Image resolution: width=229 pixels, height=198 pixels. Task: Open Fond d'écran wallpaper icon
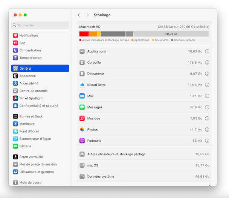15,131
